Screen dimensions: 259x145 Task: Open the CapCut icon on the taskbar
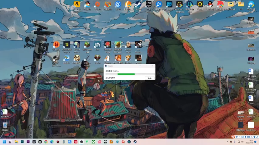40,142
